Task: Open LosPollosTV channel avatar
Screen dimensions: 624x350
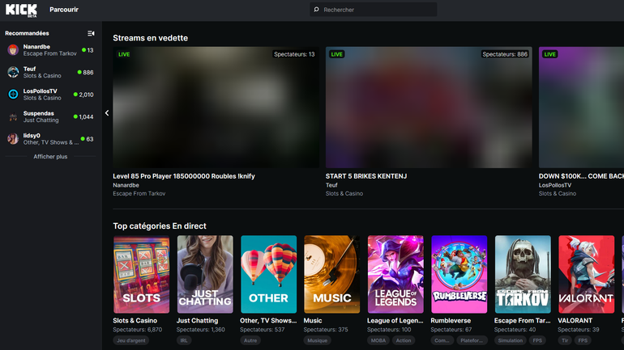Action: pyautogui.click(x=13, y=94)
